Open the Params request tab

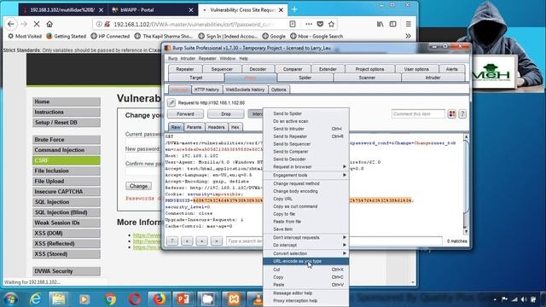(x=194, y=127)
